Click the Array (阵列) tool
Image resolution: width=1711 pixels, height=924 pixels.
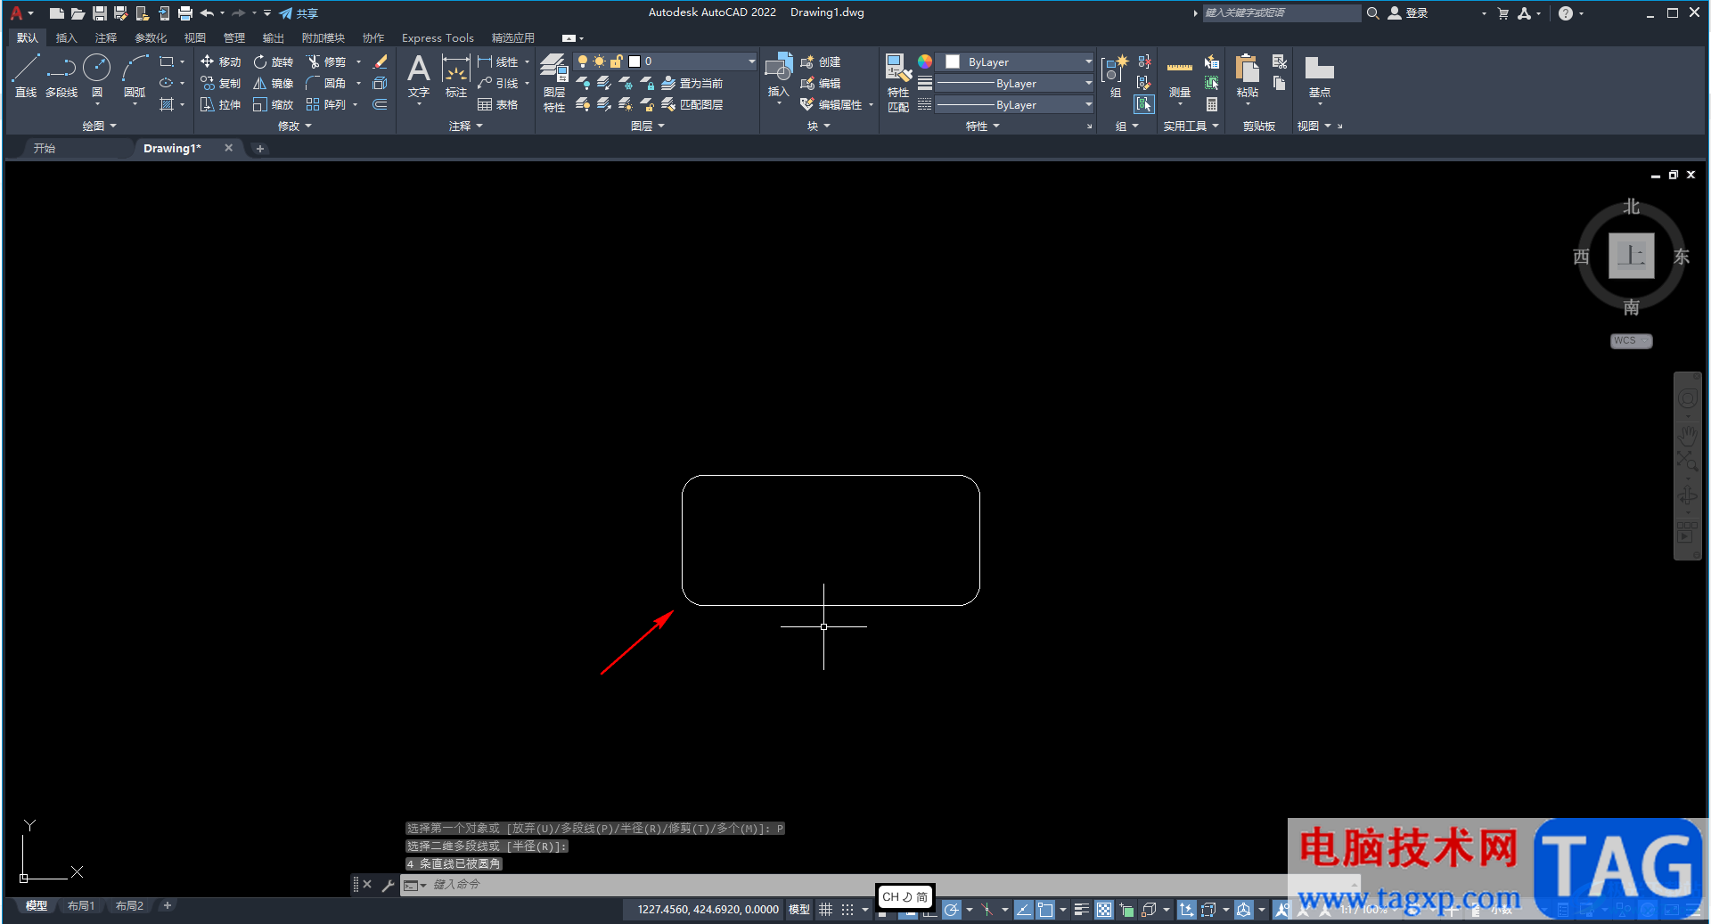(326, 104)
